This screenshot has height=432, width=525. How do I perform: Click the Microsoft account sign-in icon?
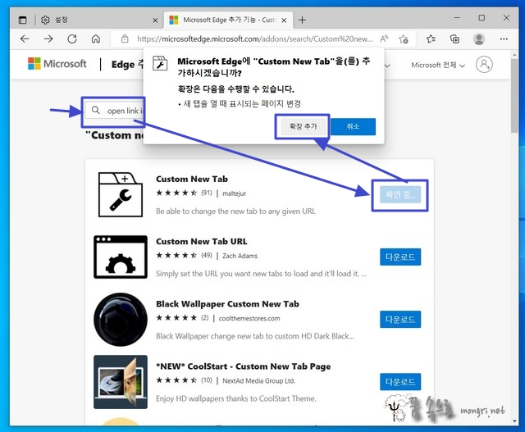[484, 64]
